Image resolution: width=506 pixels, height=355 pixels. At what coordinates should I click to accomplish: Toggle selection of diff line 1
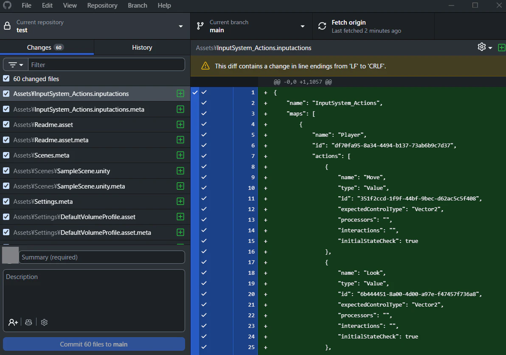[x=204, y=92]
